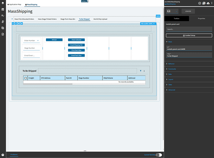
Task: Open the vertical dots menu in top bar
Action: 212,3
